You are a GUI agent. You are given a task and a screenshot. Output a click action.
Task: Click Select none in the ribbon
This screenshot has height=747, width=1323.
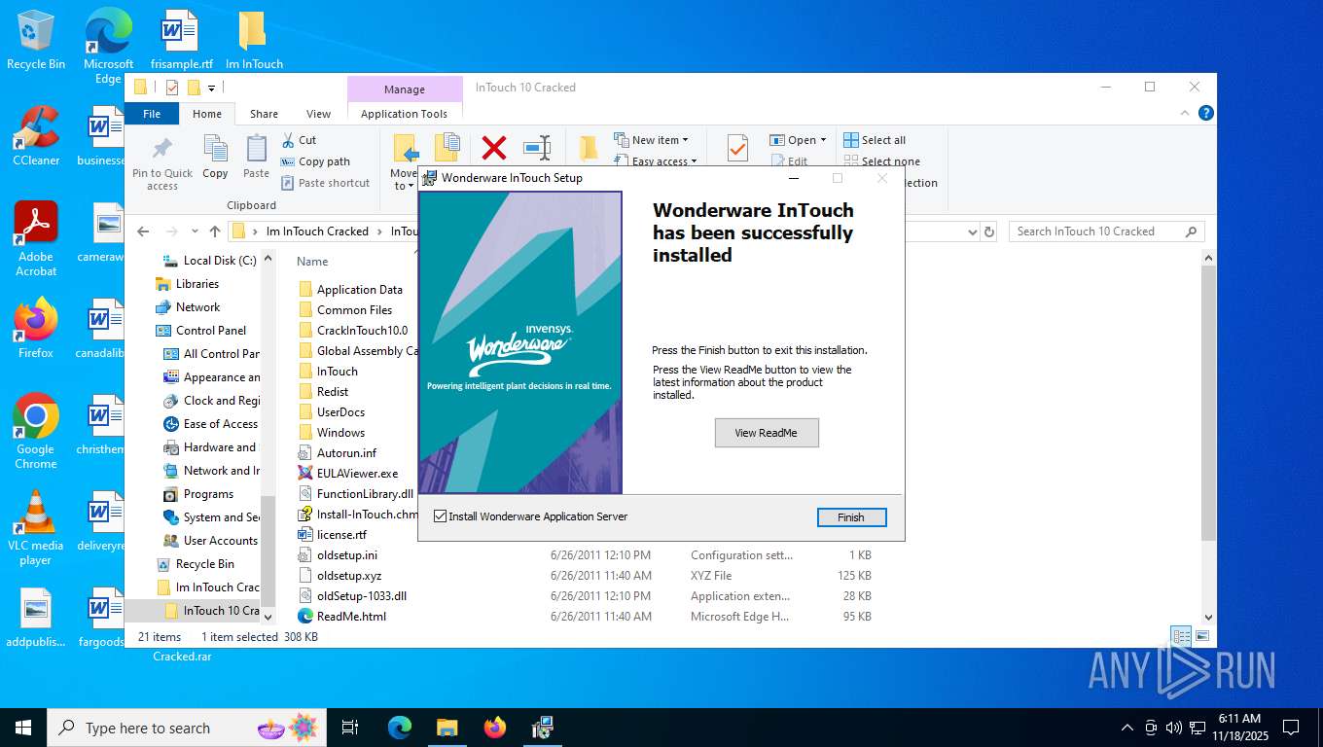coord(881,161)
